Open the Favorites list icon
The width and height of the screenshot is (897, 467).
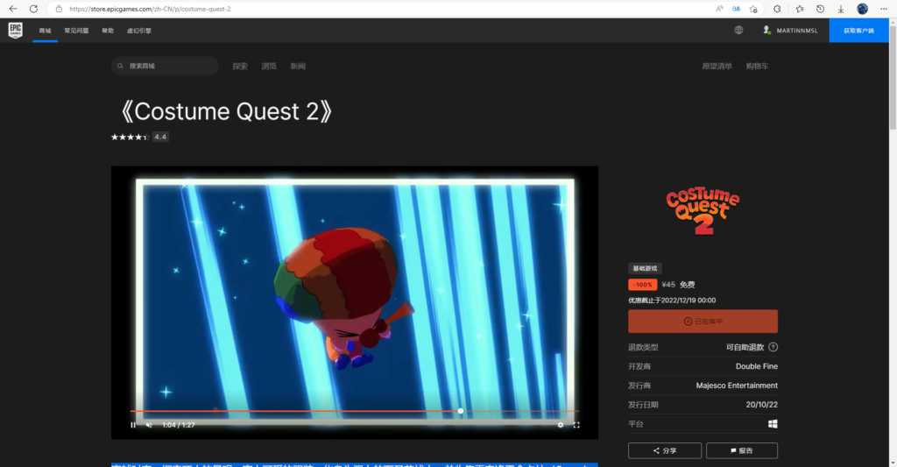click(800, 9)
